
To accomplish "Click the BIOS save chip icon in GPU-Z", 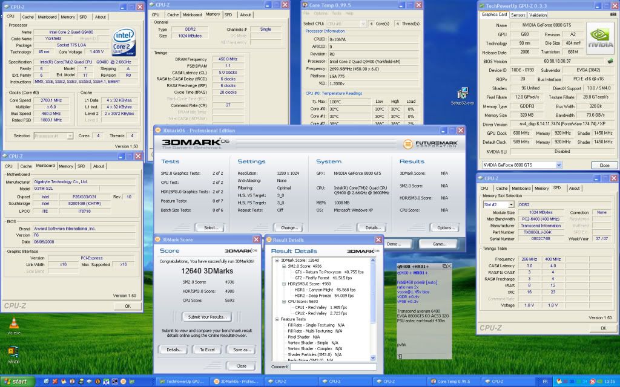I will click(610, 61).
